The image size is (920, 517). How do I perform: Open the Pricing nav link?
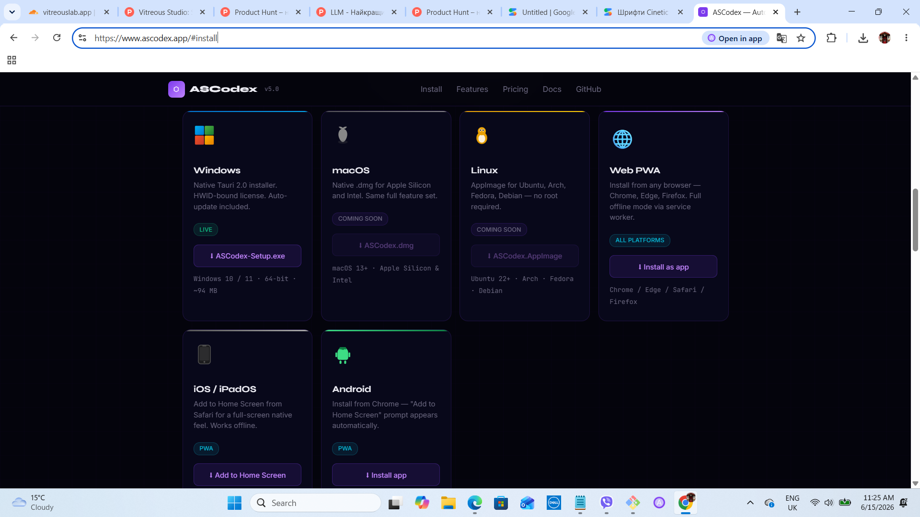tap(515, 89)
